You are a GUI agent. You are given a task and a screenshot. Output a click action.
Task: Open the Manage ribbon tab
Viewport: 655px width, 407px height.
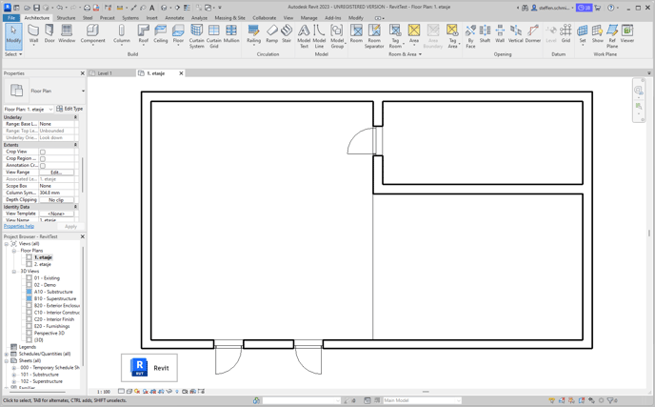tap(309, 18)
